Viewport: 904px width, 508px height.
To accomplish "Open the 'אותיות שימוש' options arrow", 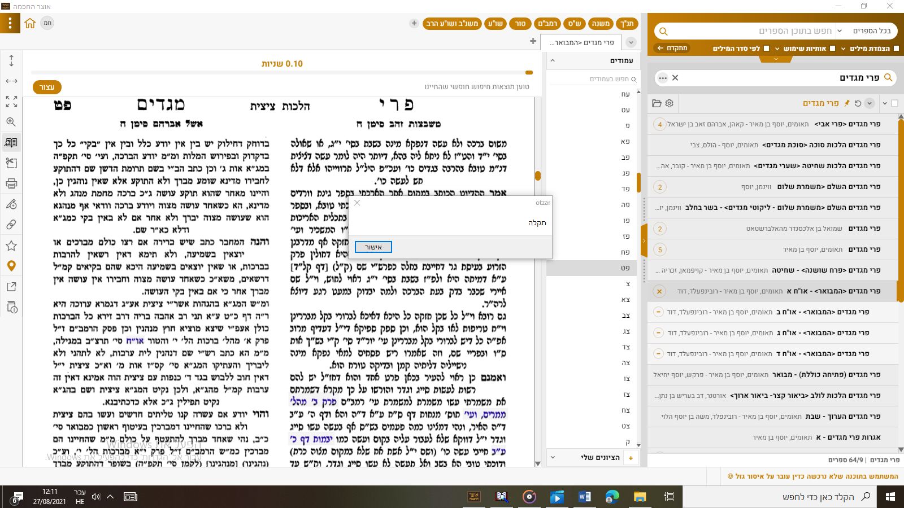I will tap(777, 49).
